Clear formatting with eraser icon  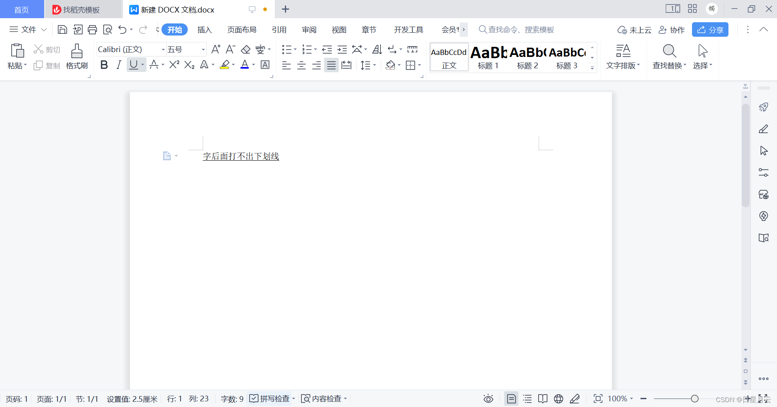pos(246,49)
